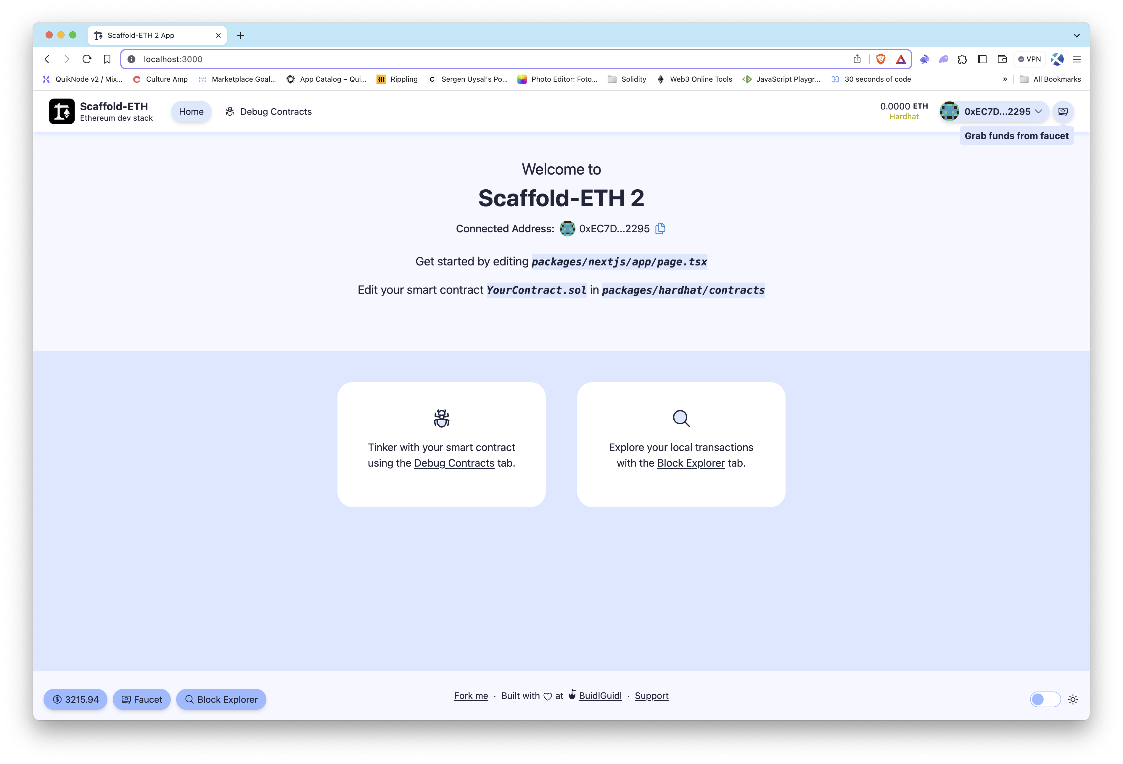
Task: Click the Faucet button in footer
Action: pyautogui.click(x=141, y=699)
